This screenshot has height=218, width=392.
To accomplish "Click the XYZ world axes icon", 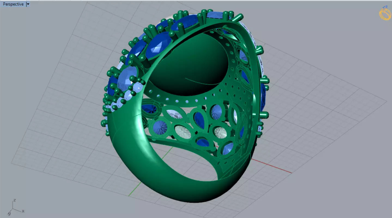I will click(16, 207).
